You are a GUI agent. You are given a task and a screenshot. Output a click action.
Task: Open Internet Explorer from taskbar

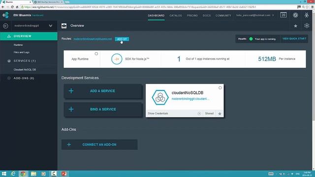13,174
